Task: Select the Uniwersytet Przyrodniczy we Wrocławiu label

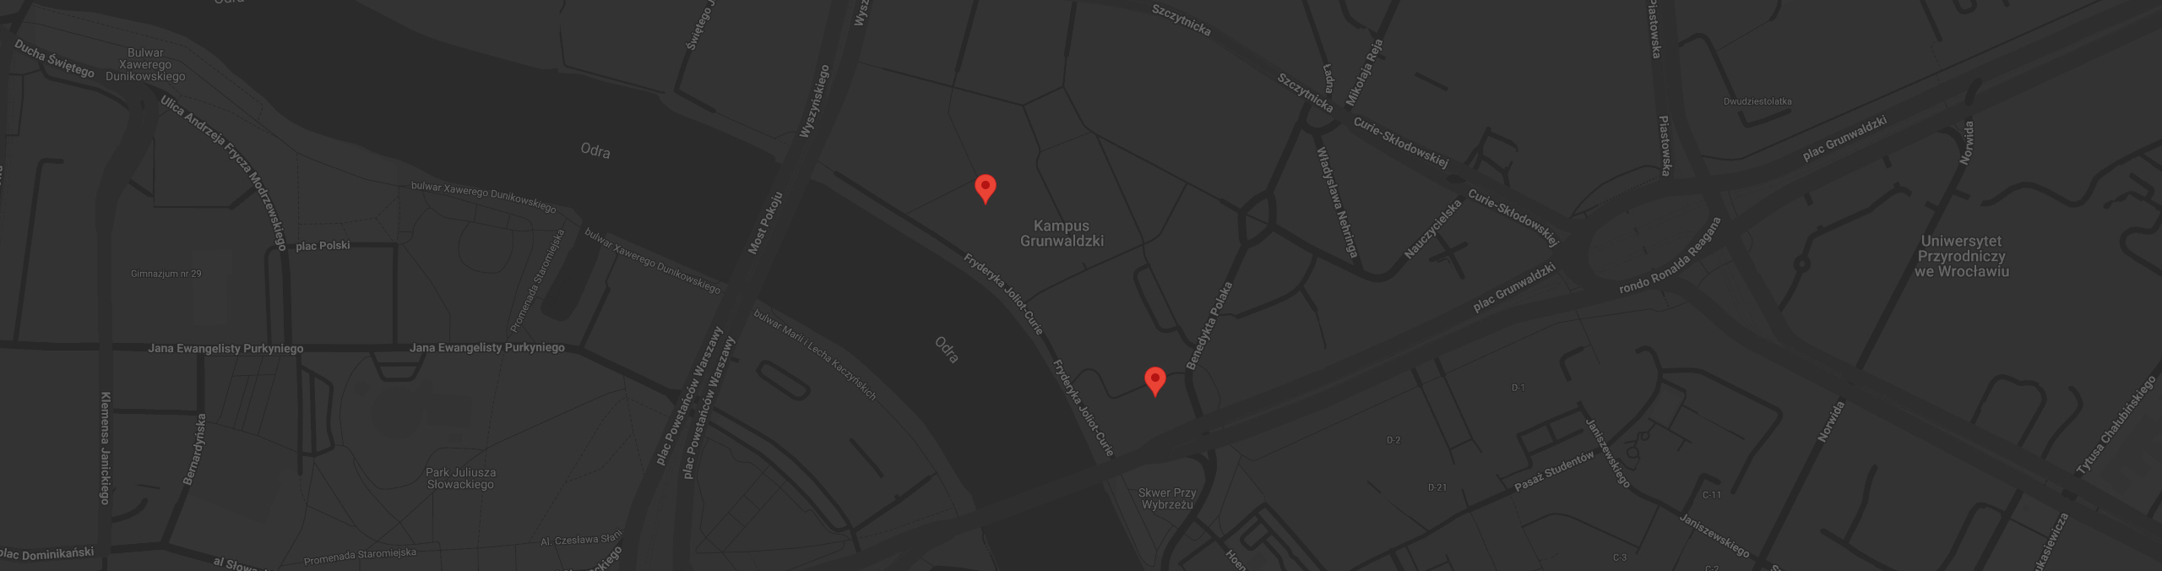Action: click(x=1961, y=256)
